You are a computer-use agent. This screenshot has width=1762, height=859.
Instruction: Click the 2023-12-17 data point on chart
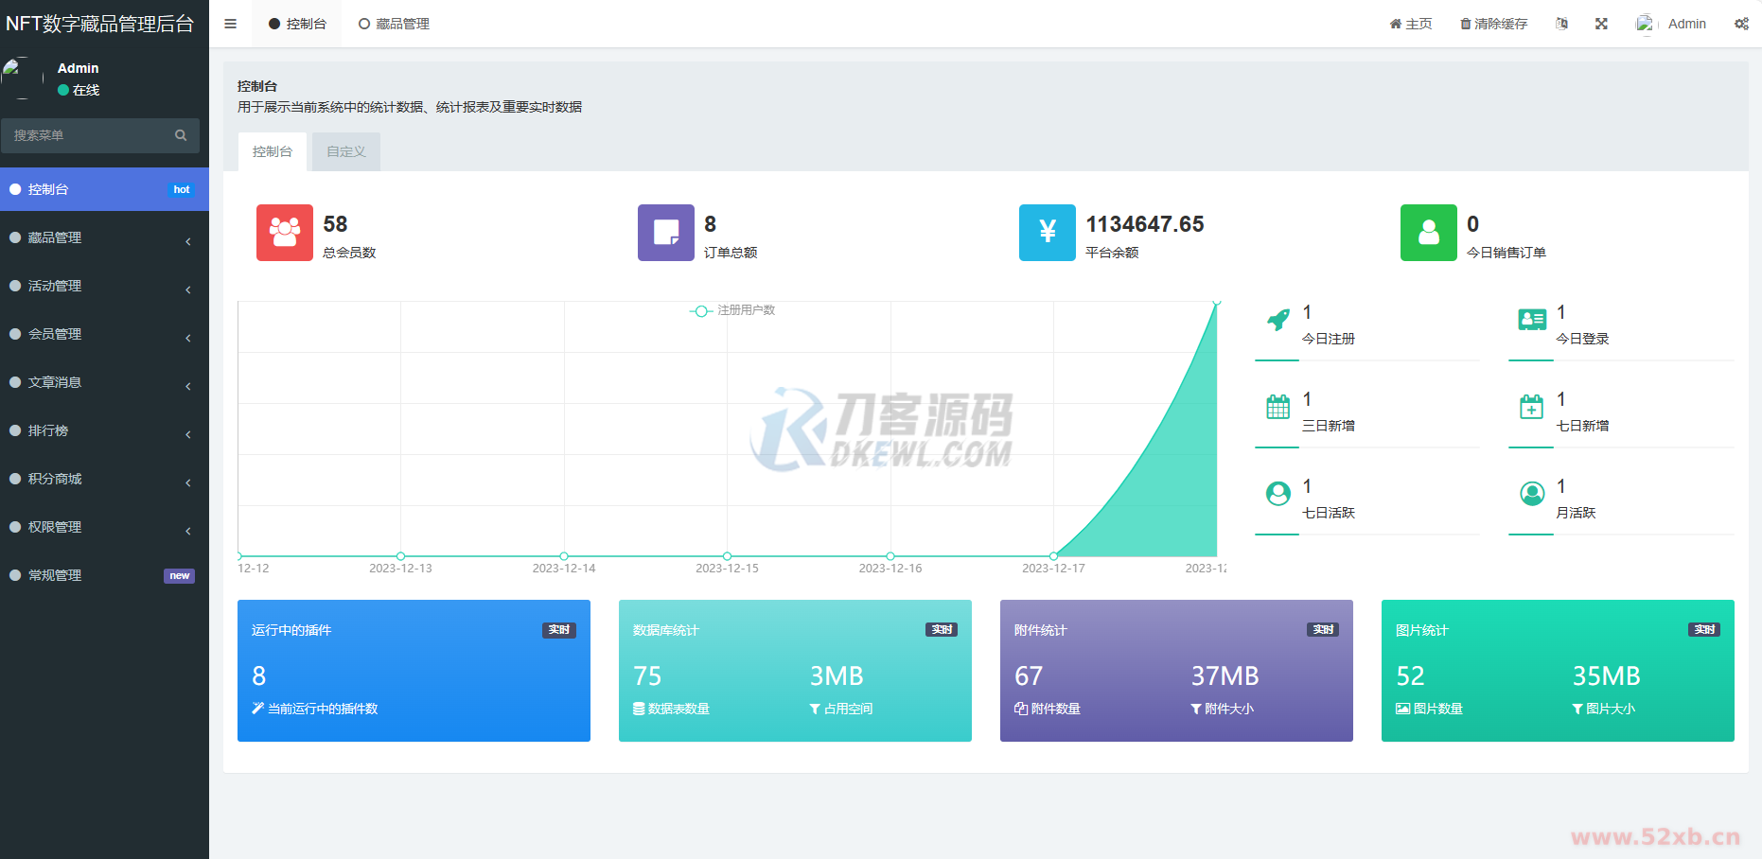coord(1053,556)
